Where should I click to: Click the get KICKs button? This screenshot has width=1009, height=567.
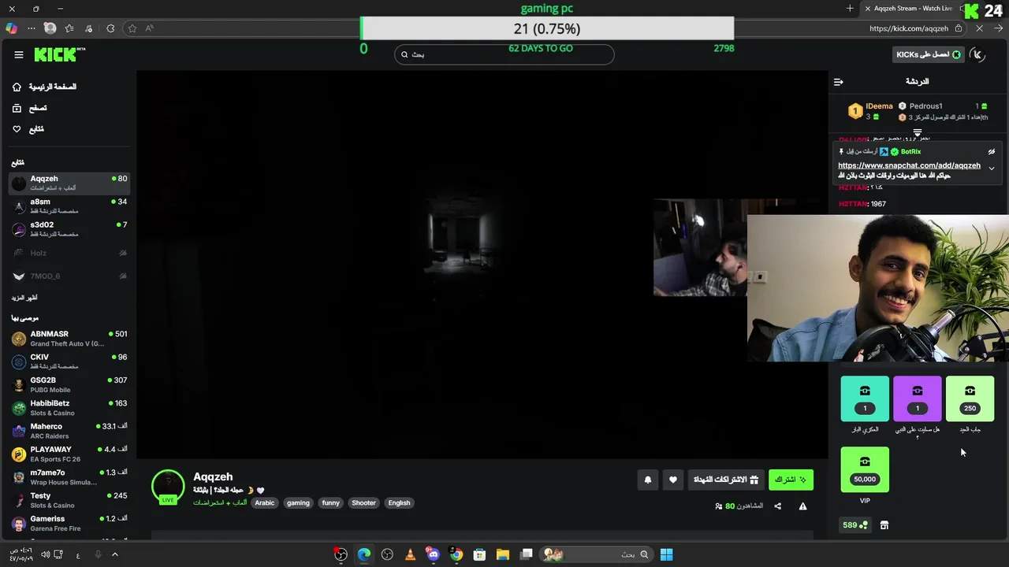[929, 54]
